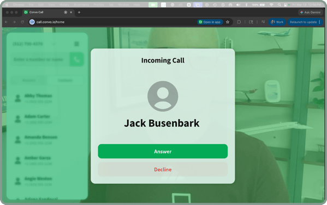
Task: View site information for call.convo.io
Action: pyautogui.click(x=32, y=22)
